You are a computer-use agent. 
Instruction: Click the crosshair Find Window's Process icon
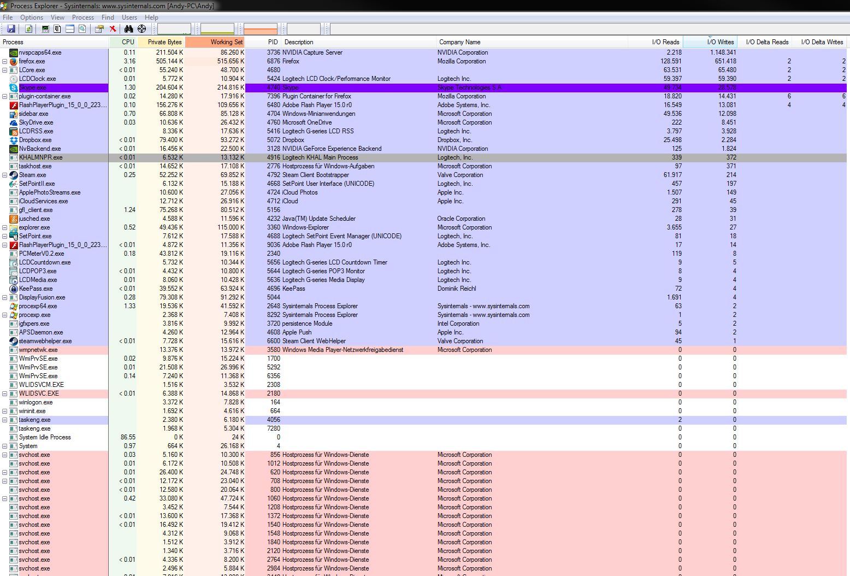142,29
